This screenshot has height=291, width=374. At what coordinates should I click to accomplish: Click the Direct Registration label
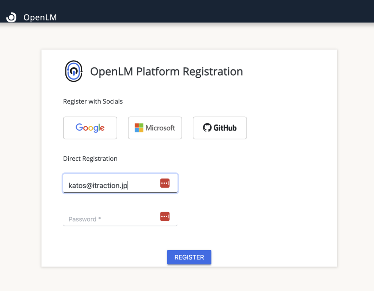(90, 158)
